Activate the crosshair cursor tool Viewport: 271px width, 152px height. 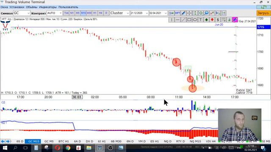click(x=189, y=13)
